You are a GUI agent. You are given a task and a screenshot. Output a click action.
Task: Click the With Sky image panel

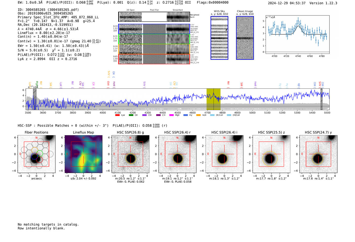tap(219, 38)
